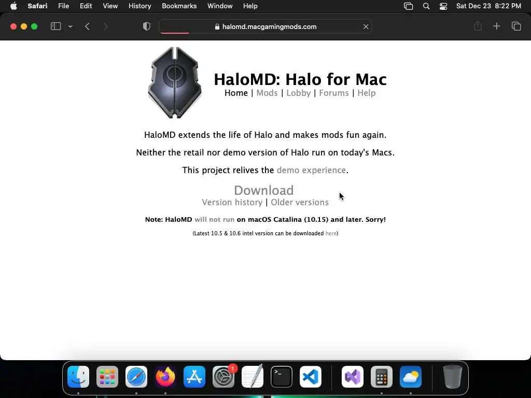
Task: Launch Firefox from the Dock
Action: [165, 377]
